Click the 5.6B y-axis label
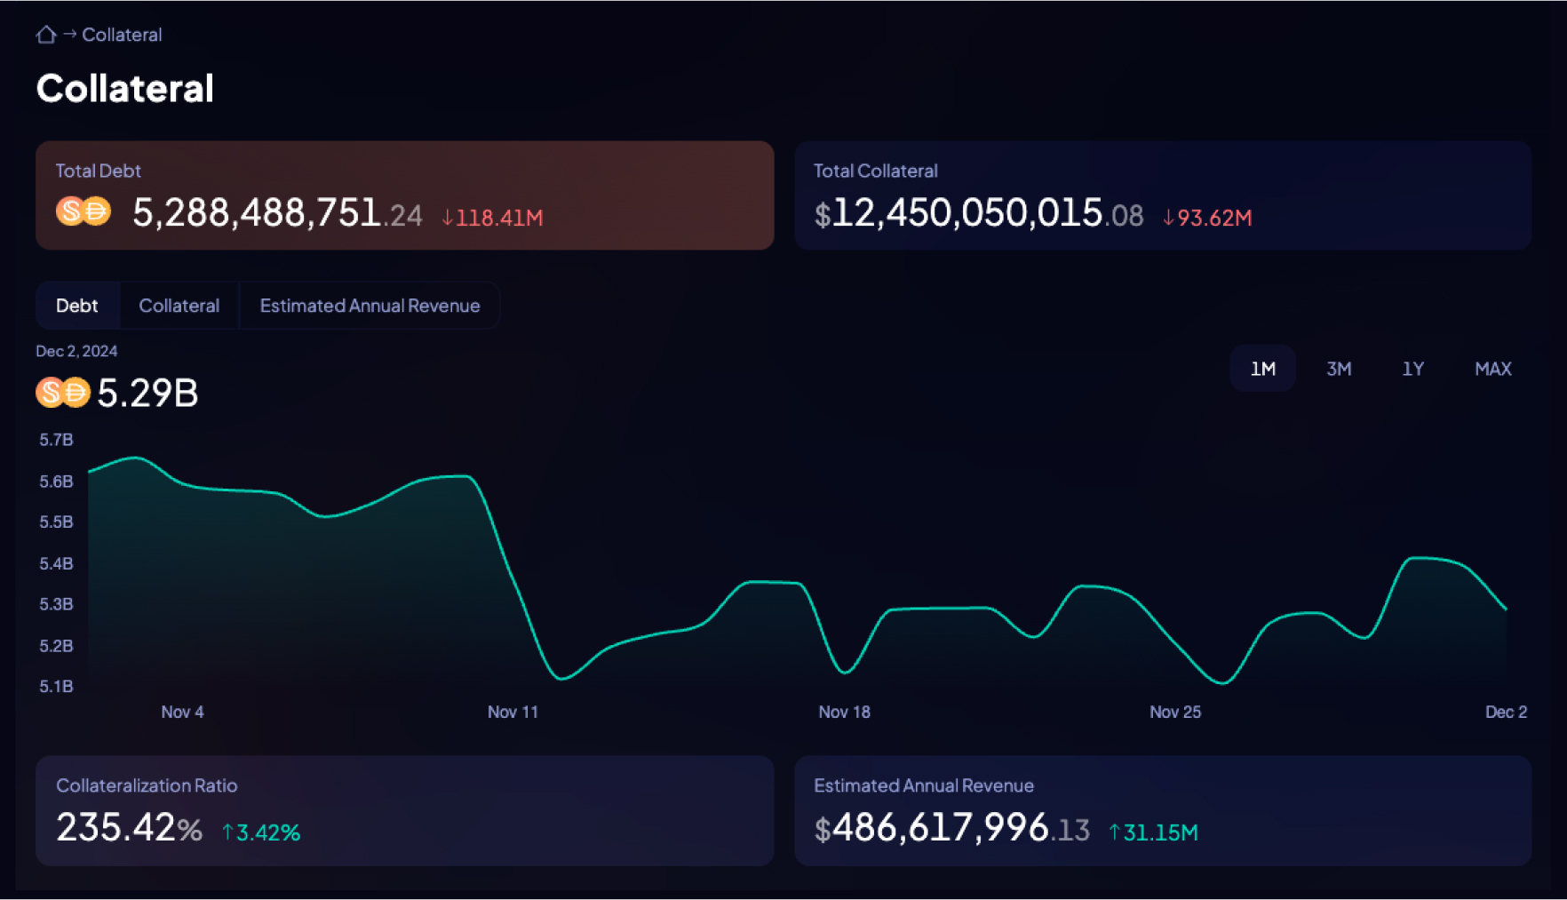 [56, 482]
